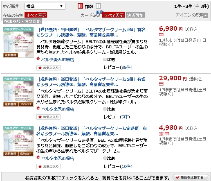Click shop home icon for the 5個 item
Image resolution: width=211 pixels, height=181 pixels.
[x=38, y=108]
